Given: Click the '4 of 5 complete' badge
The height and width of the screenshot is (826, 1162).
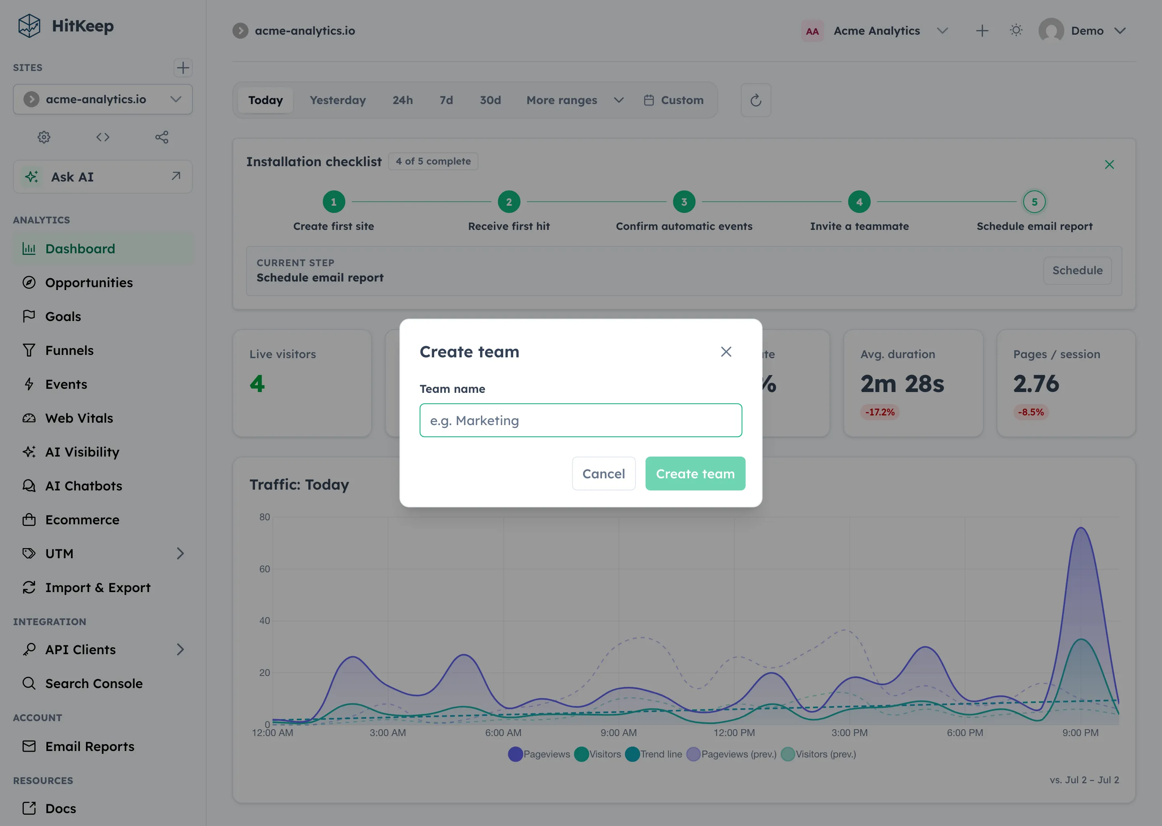Looking at the screenshot, I should (433, 161).
